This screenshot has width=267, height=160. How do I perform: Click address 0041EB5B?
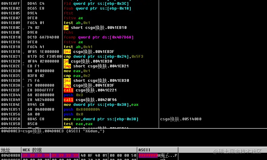tap(11, 124)
